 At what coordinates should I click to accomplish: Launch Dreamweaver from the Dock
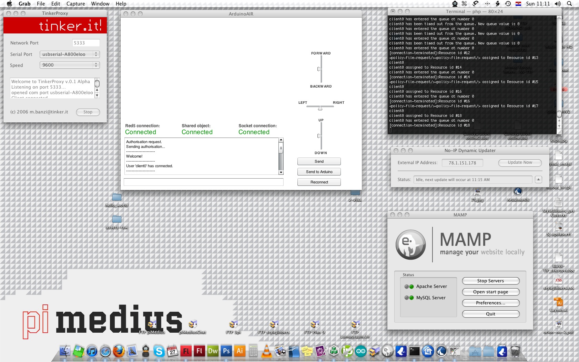213,351
